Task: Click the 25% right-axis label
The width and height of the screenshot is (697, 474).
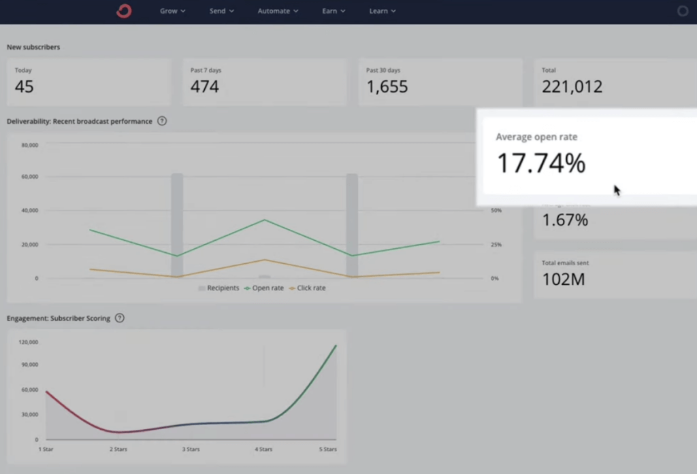Action: (496, 244)
